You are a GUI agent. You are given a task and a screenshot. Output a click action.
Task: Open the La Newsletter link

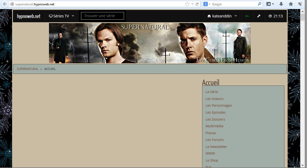[x=216, y=147]
